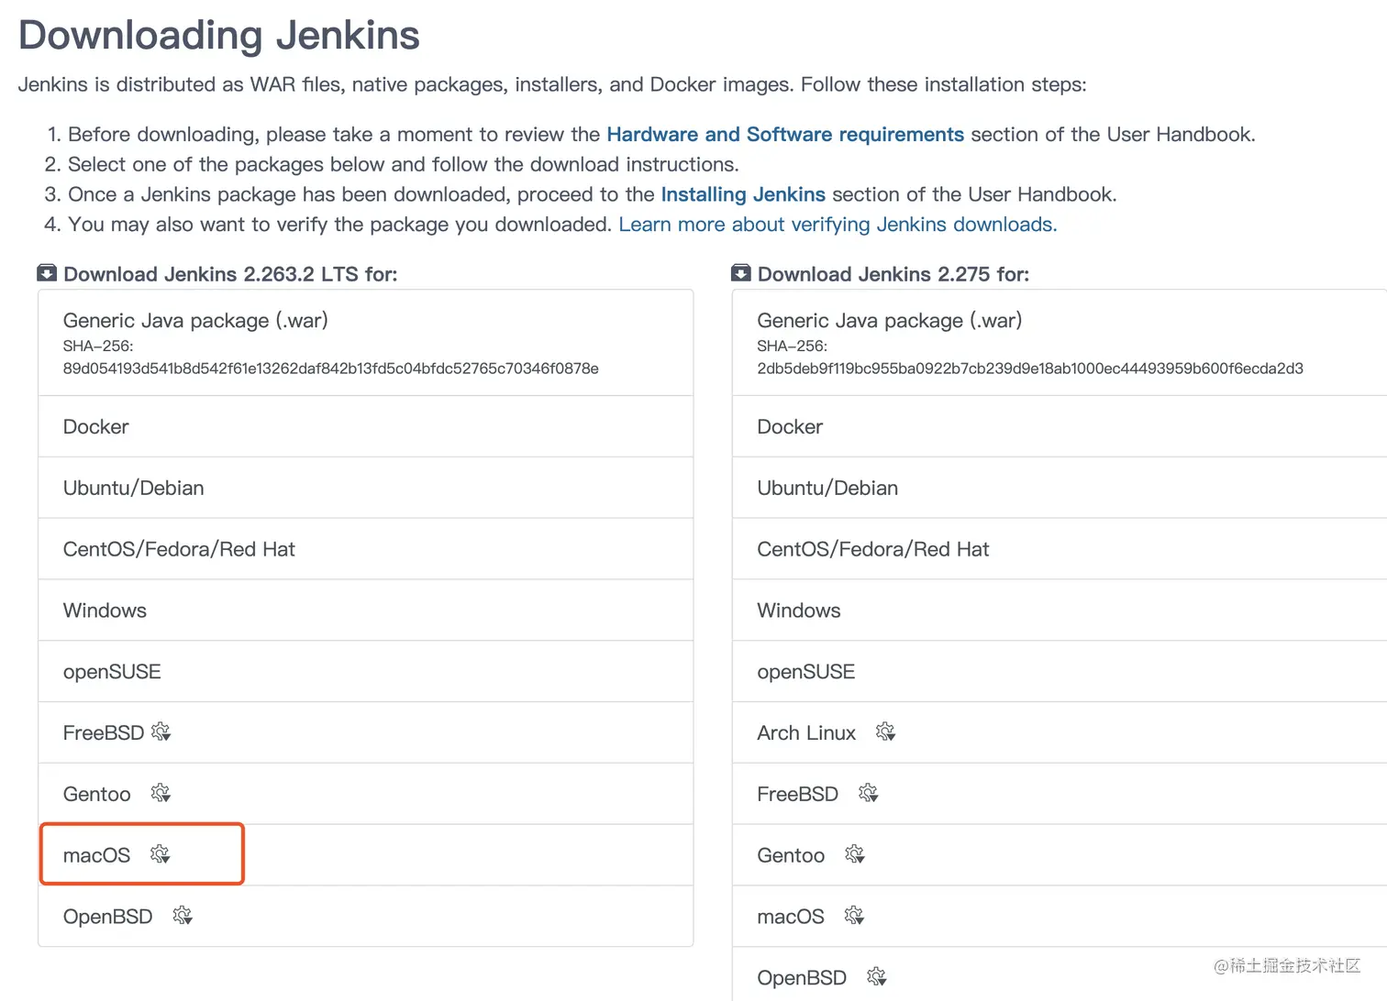
Task: Click download icon before Jenkins 2.263.2 LTS heading
Action: [47, 273]
